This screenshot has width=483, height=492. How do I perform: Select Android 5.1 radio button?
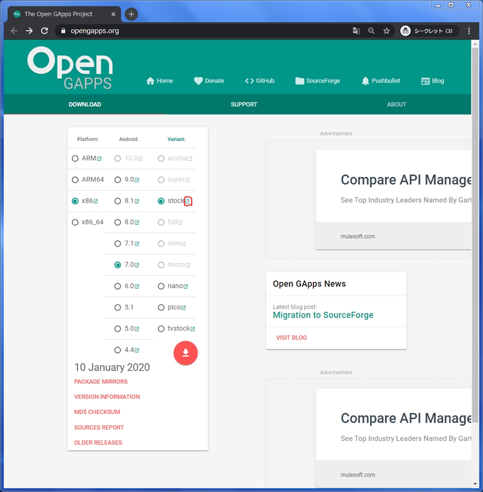(118, 307)
